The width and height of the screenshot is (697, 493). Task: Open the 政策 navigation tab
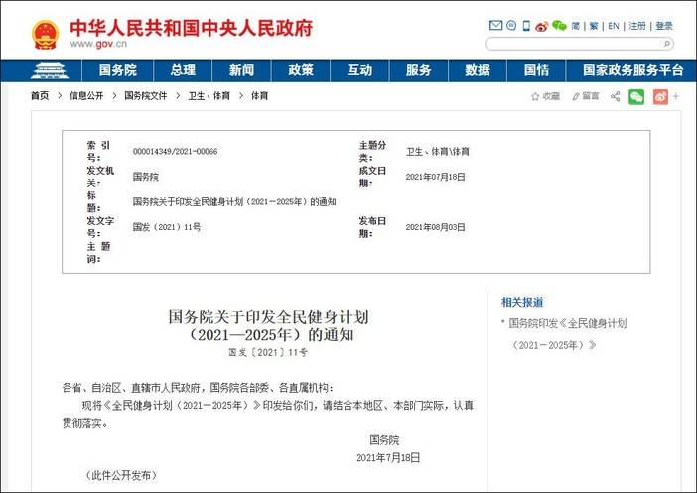click(301, 70)
